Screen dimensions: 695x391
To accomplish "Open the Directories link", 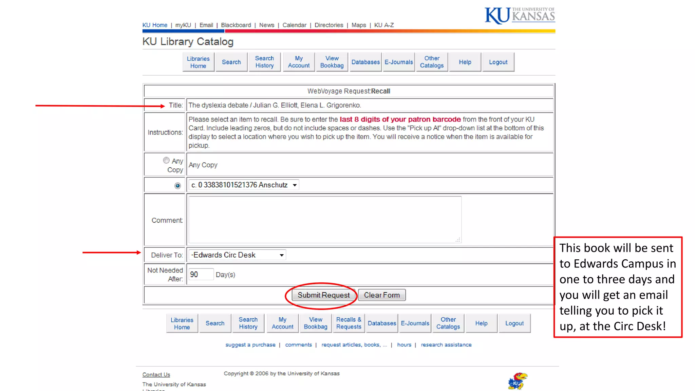I will pos(329,25).
